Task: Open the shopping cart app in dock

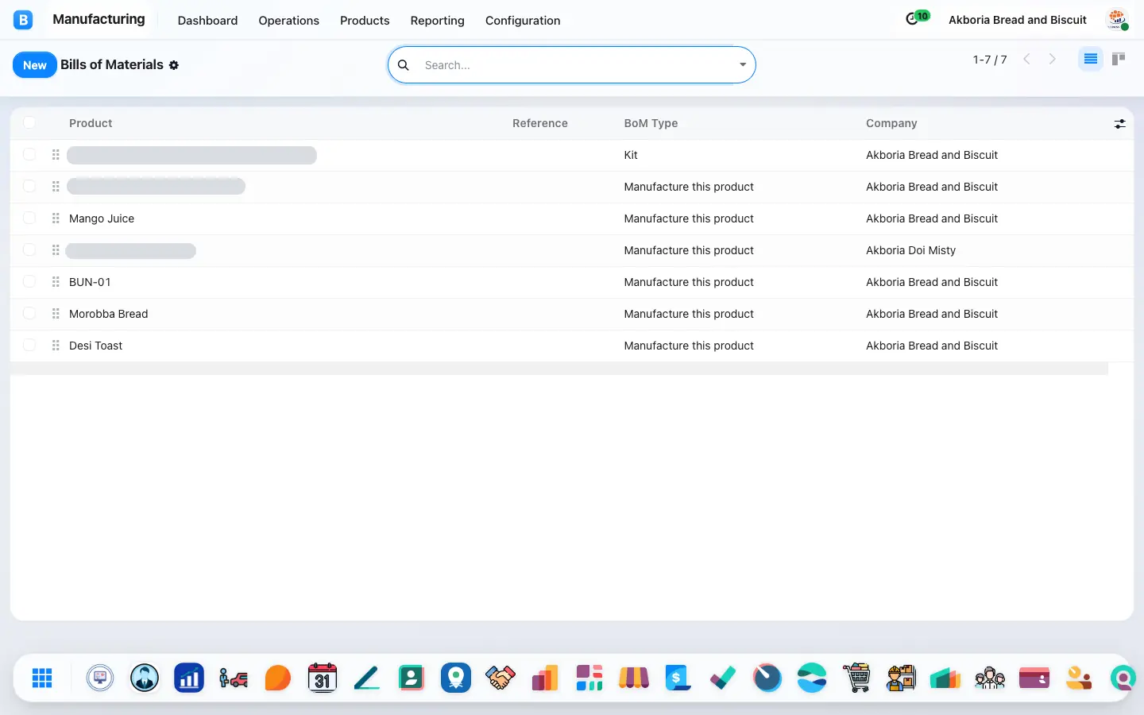Action: click(856, 678)
